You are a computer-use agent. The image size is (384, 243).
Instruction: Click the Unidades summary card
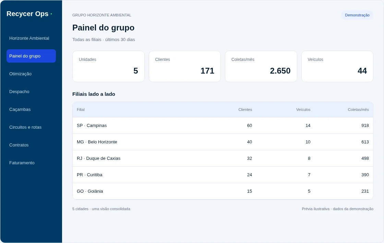[108, 66]
